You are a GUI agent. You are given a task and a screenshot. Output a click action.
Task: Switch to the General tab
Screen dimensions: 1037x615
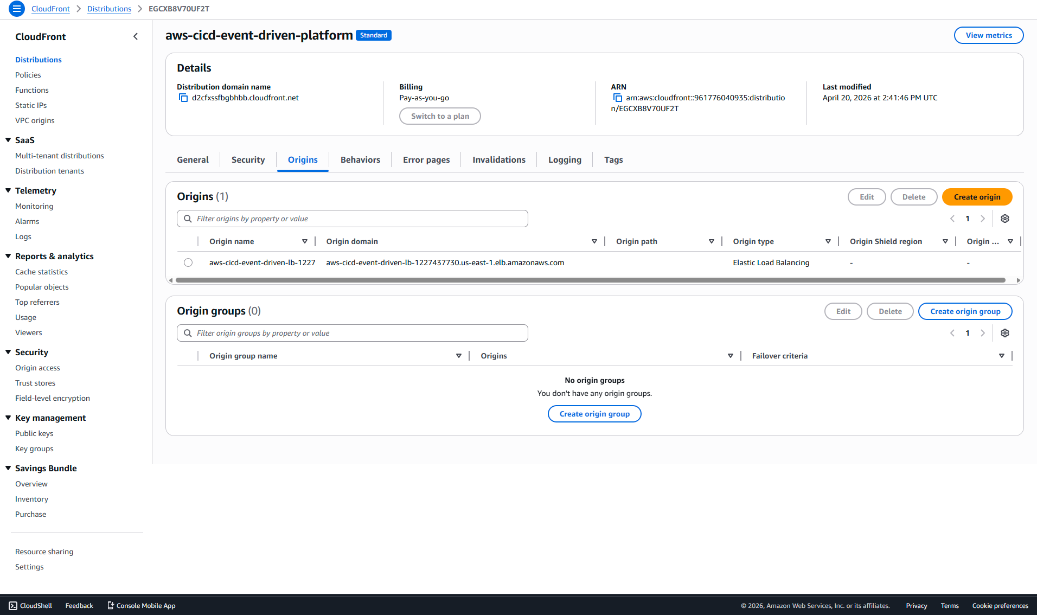[x=193, y=159]
